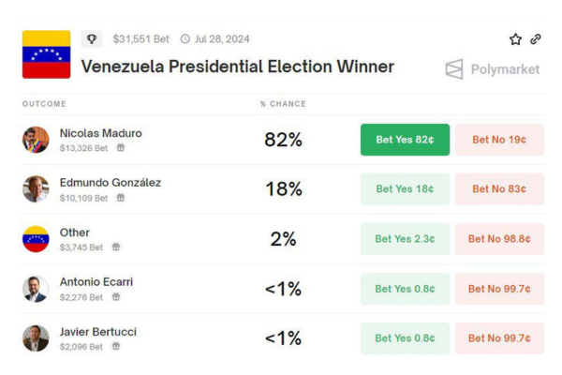Copy market link via chain icon
The height and width of the screenshot is (375, 562).
536,39
